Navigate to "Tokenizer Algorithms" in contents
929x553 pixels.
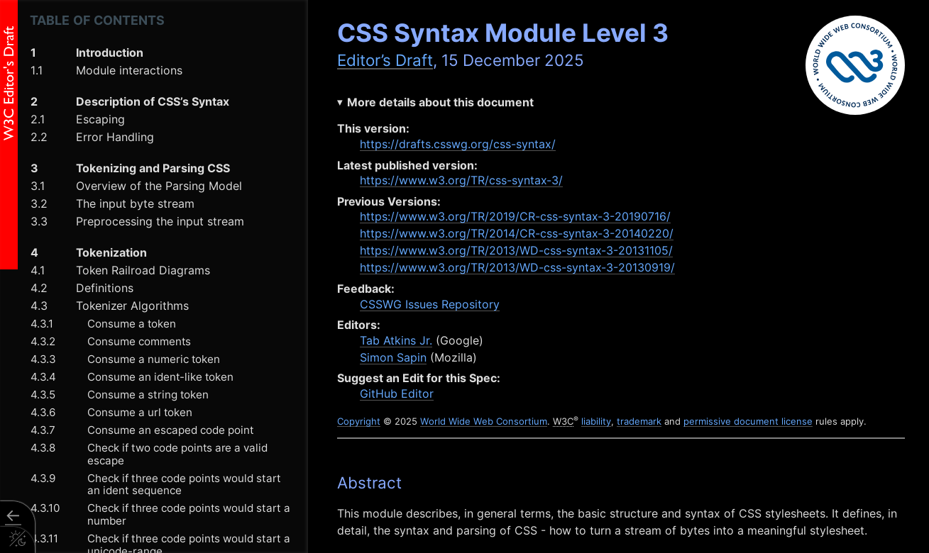[x=132, y=306]
